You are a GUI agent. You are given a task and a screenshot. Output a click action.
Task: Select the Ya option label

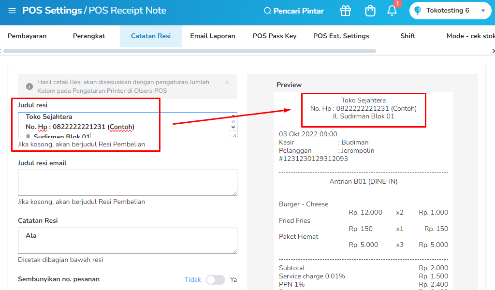[x=233, y=279]
